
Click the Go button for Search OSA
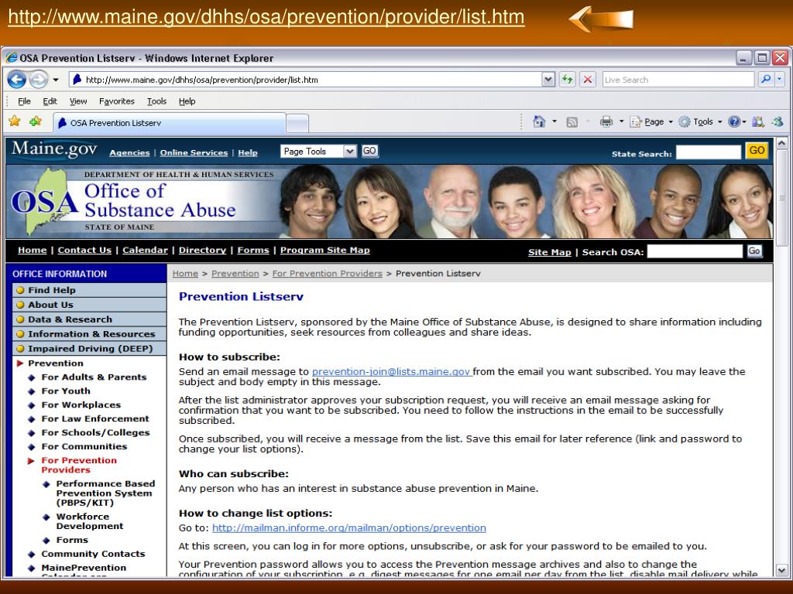[754, 251]
